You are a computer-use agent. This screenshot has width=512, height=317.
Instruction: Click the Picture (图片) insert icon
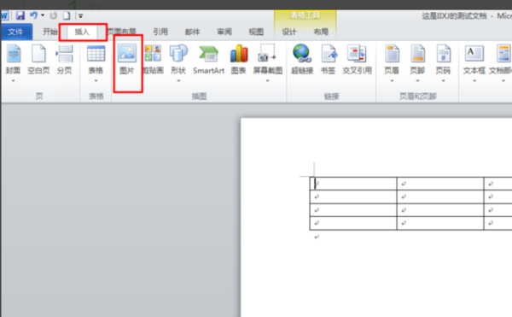(x=127, y=53)
